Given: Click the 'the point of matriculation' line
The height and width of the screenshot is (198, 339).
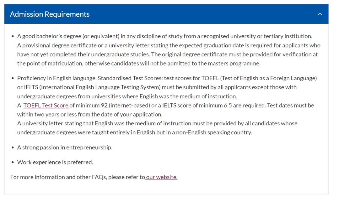Looking at the screenshot, I should (139, 64).
